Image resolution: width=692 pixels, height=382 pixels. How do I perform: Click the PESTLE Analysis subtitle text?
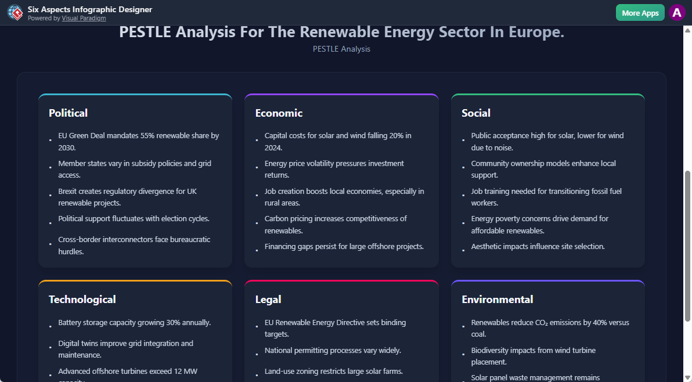coord(341,49)
